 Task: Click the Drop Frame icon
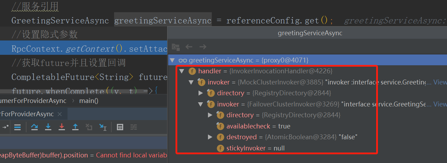point(89,127)
